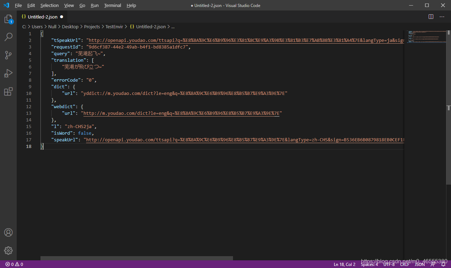Select the Untitled-2.json editor tab

coord(42,17)
